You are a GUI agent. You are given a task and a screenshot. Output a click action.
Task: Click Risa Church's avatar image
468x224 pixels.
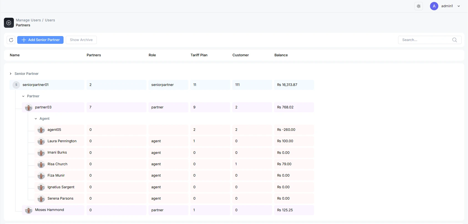[x=41, y=164]
